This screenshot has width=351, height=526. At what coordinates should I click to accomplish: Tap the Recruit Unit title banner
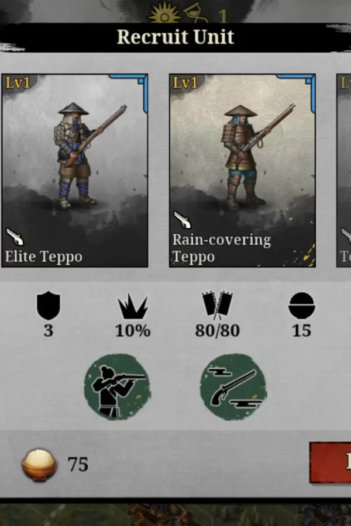[175, 37]
